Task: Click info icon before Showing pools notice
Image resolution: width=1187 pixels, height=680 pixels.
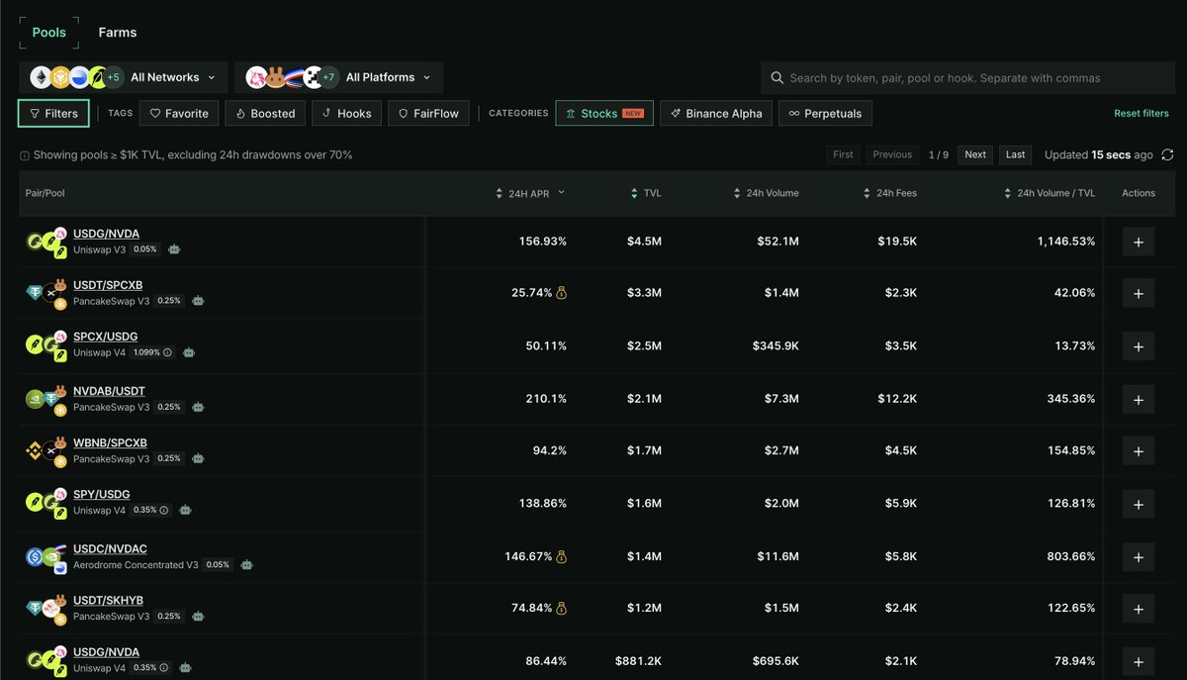Action: pyautogui.click(x=25, y=155)
